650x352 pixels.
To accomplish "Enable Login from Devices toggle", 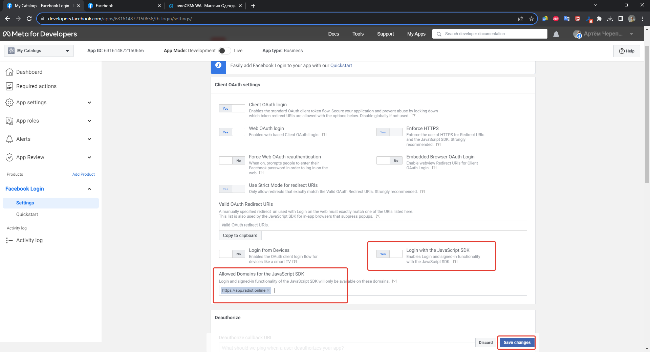I will tap(232, 254).
